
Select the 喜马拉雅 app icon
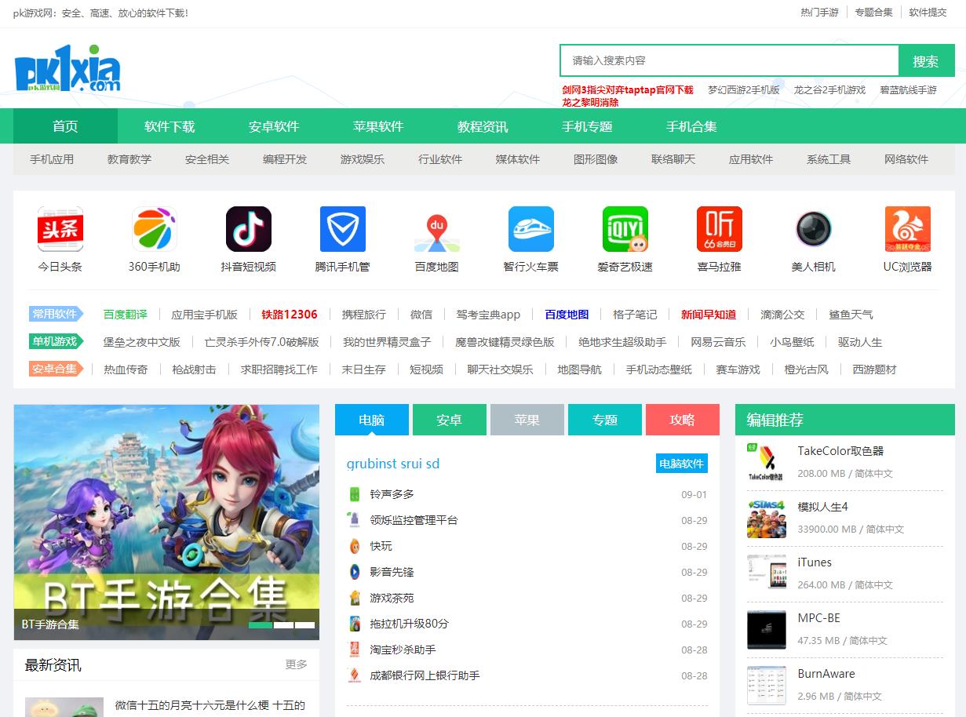click(720, 229)
